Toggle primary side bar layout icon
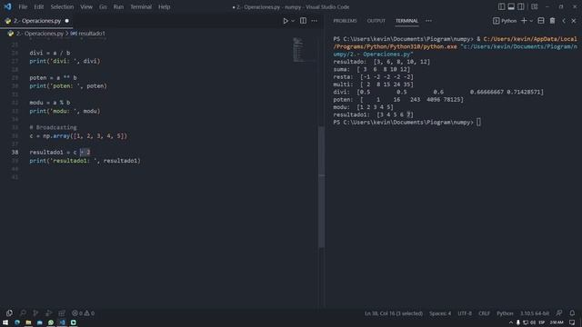 tap(501, 6)
